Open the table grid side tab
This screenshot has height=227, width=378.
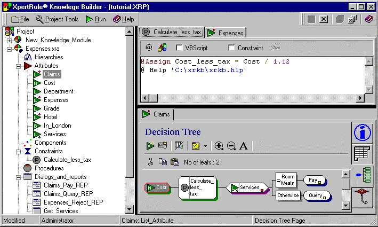click(x=362, y=154)
